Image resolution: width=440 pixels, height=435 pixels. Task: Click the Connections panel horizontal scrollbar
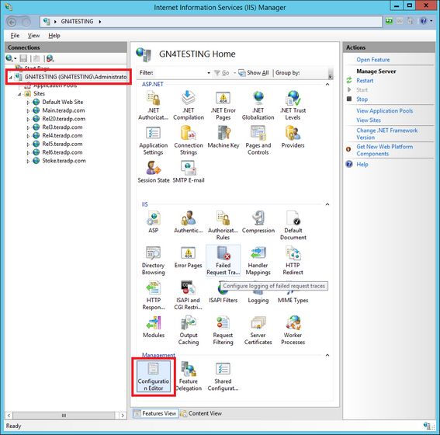(x=64, y=416)
